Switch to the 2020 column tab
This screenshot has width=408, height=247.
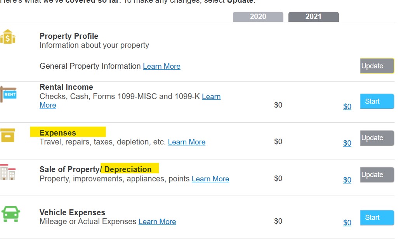pyautogui.click(x=258, y=17)
